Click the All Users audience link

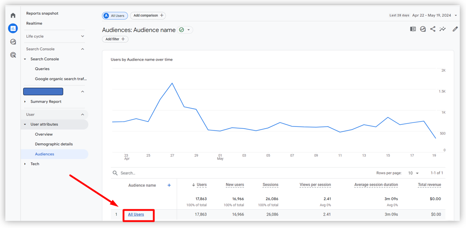[136, 214]
